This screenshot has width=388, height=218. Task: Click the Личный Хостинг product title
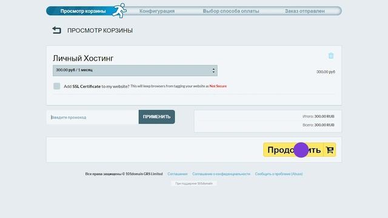coord(83,58)
